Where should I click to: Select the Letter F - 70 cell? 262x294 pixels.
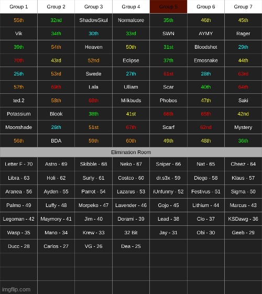tap(18, 164)
